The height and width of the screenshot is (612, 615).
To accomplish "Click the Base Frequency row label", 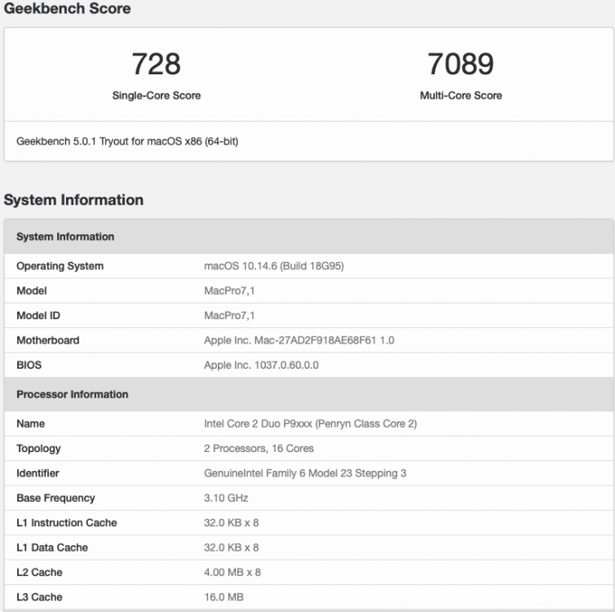I will (x=55, y=498).
